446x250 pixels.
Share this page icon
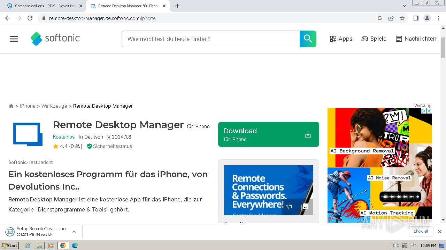pos(391,18)
